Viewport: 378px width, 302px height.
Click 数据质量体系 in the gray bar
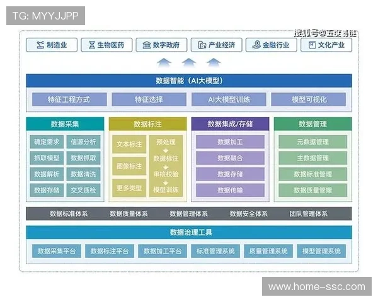129,214
